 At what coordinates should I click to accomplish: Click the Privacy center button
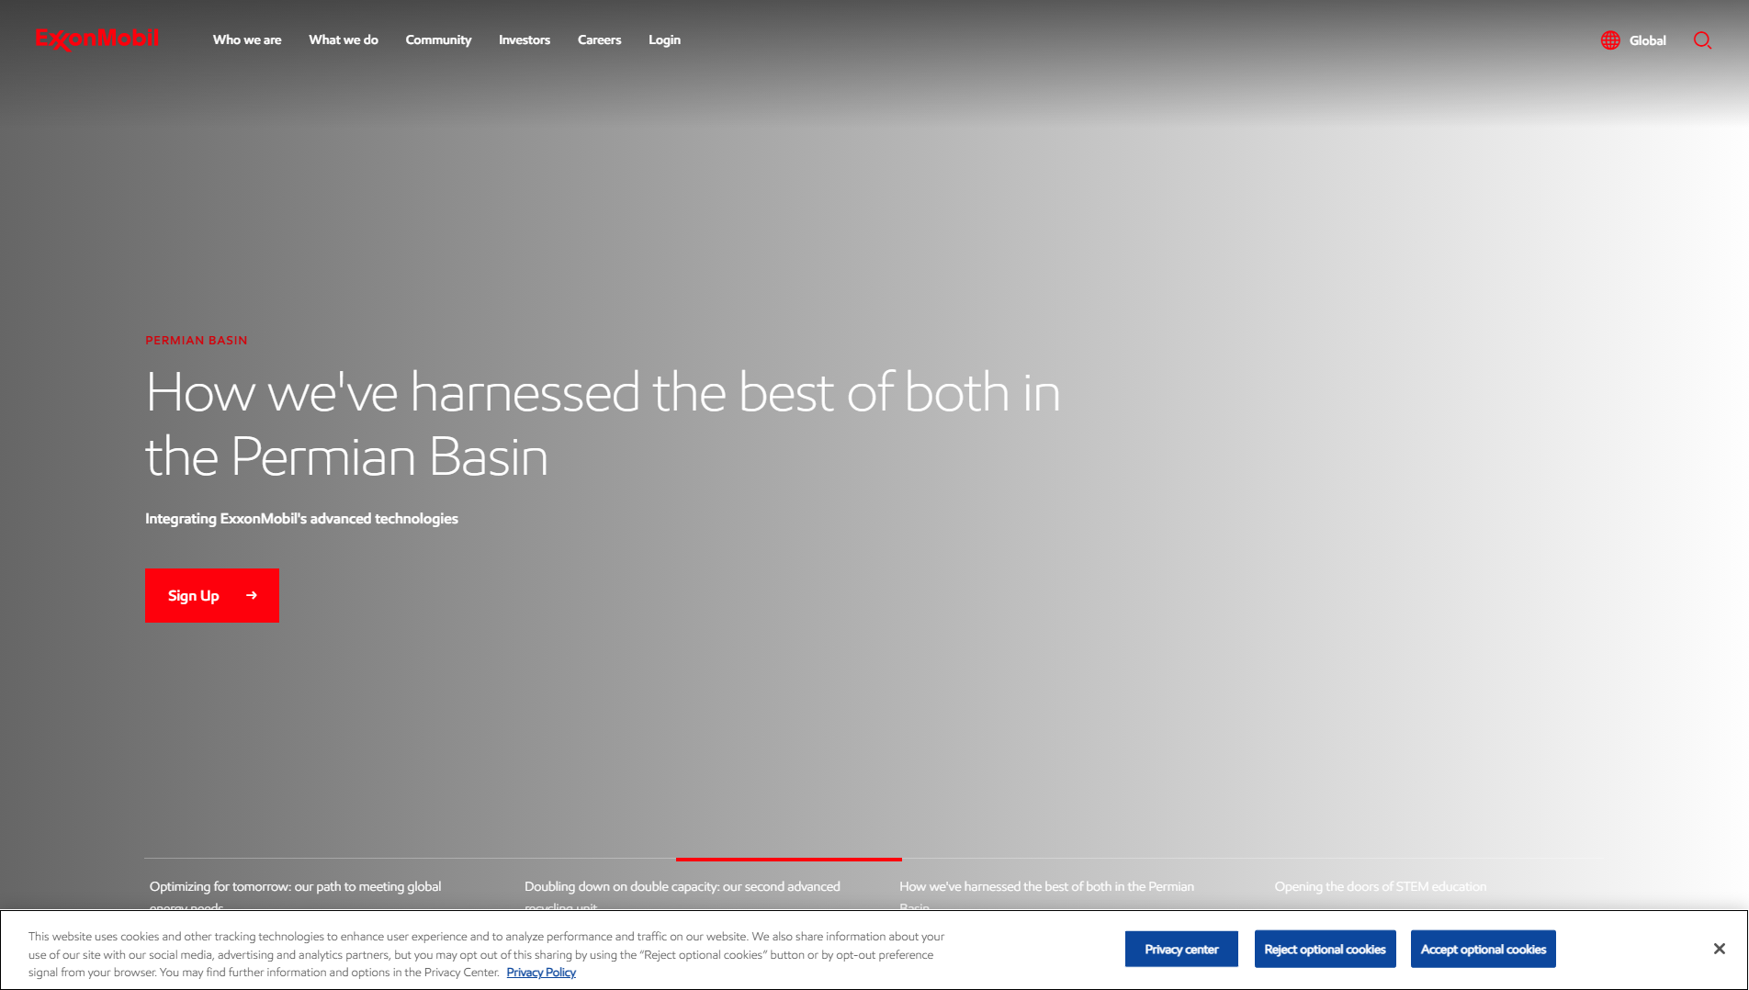click(x=1181, y=949)
